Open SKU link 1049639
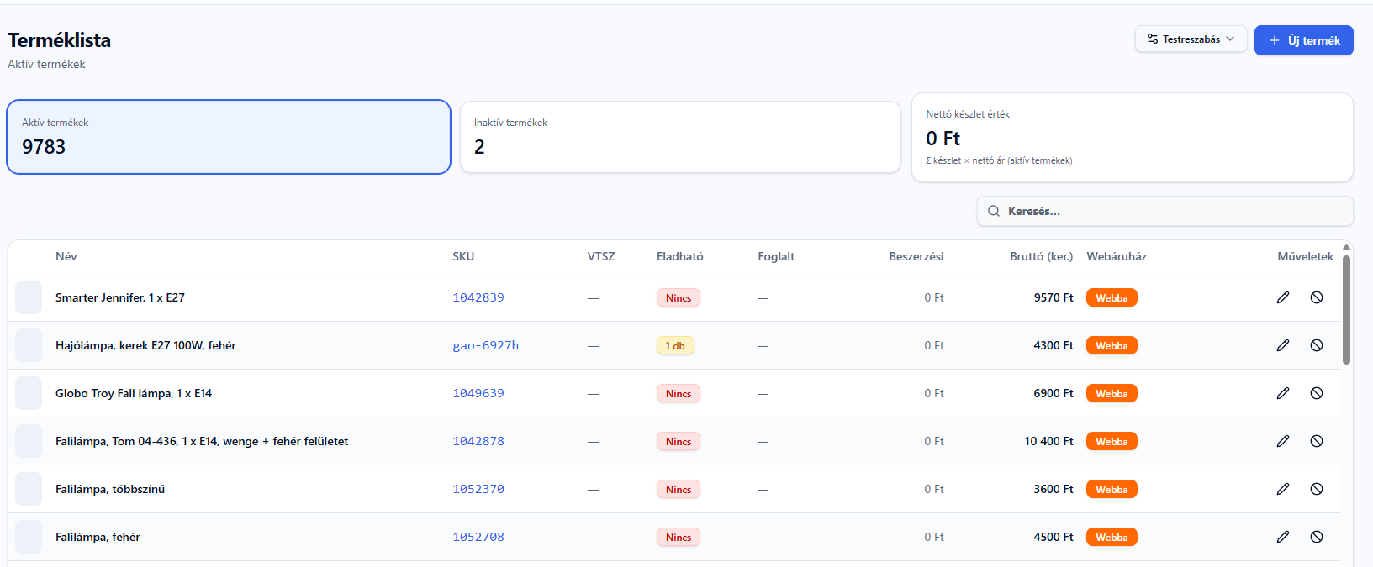The height and width of the screenshot is (567, 1373). click(x=478, y=393)
